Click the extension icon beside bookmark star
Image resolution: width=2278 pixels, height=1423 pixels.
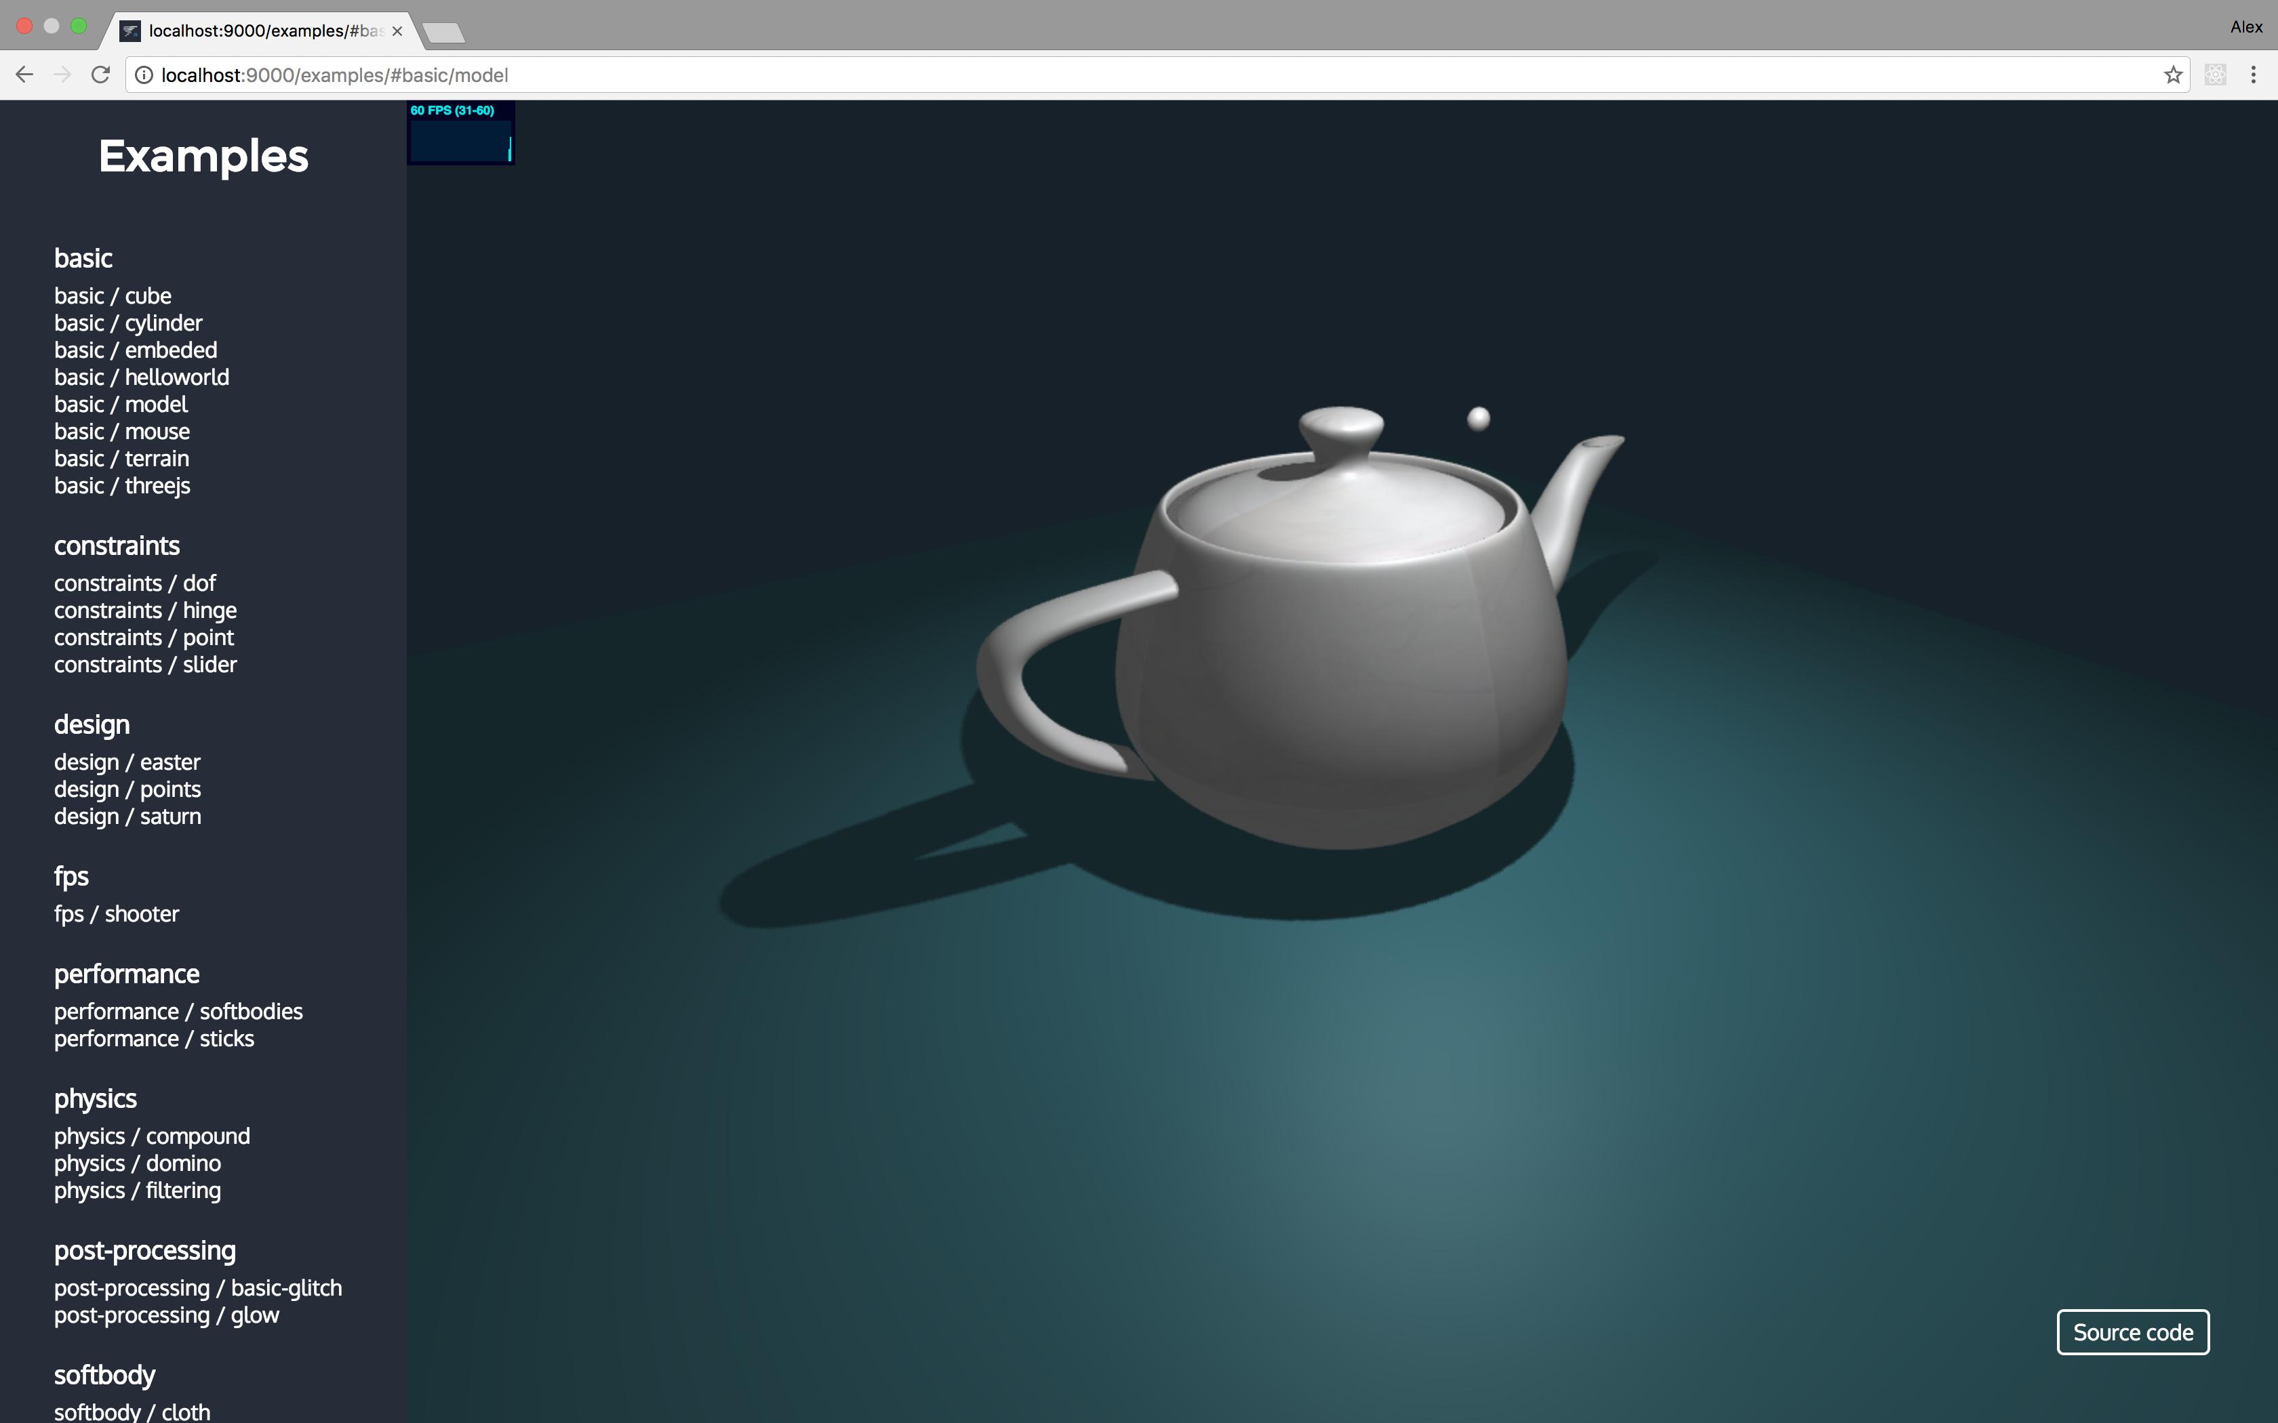(2215, 75)
